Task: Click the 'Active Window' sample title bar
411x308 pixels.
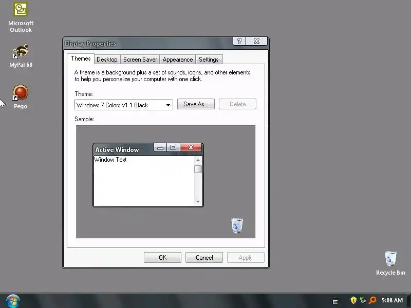Action: 123,149
